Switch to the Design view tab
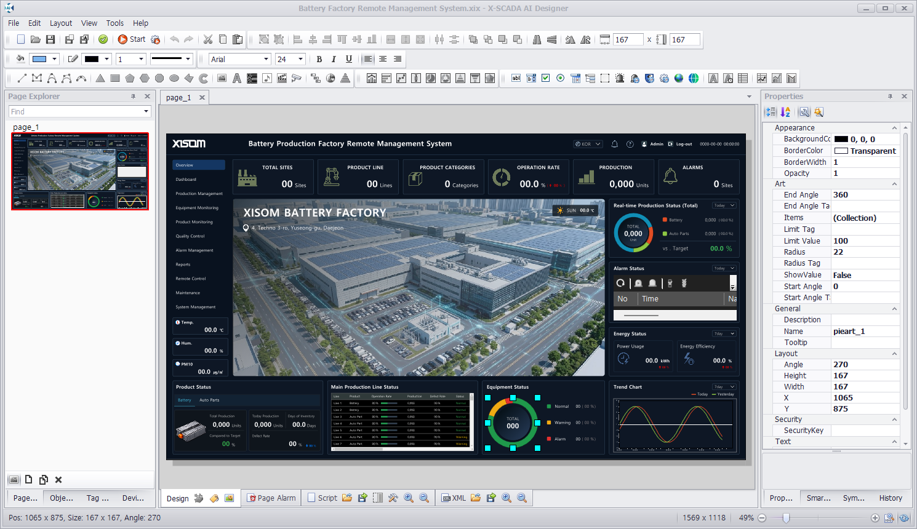This screenshot has height=529, width=917. [x=177, y=498]
